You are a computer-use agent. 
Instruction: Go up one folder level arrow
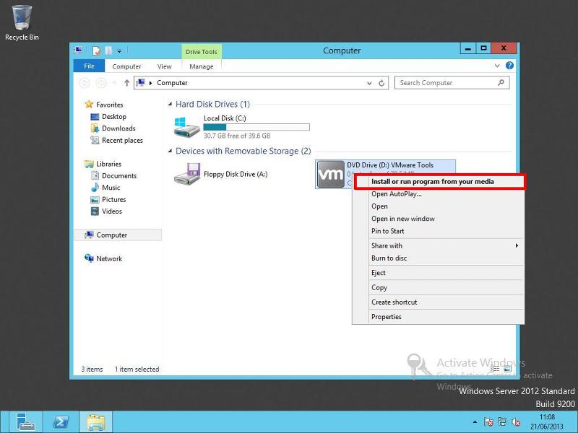tap(127, 83)
